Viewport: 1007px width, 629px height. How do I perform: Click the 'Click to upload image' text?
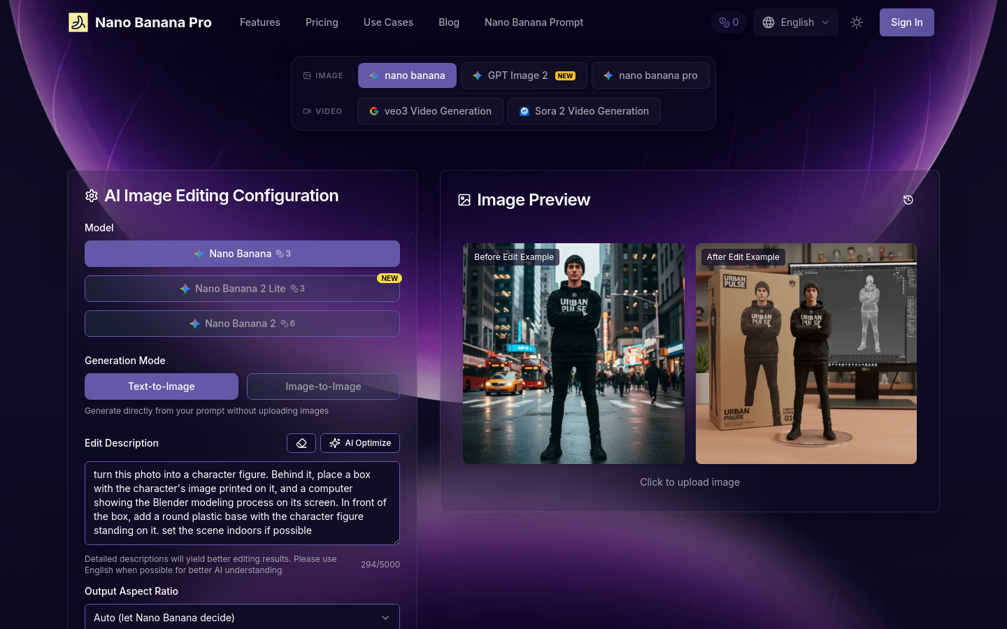(690, 482)
